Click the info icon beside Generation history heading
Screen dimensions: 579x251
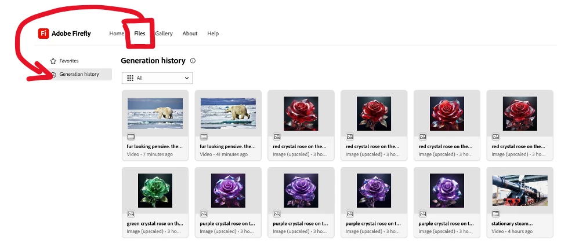[x=193, y=61]
